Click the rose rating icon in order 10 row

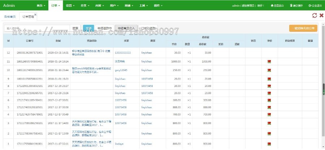click(x=269, y=70)
